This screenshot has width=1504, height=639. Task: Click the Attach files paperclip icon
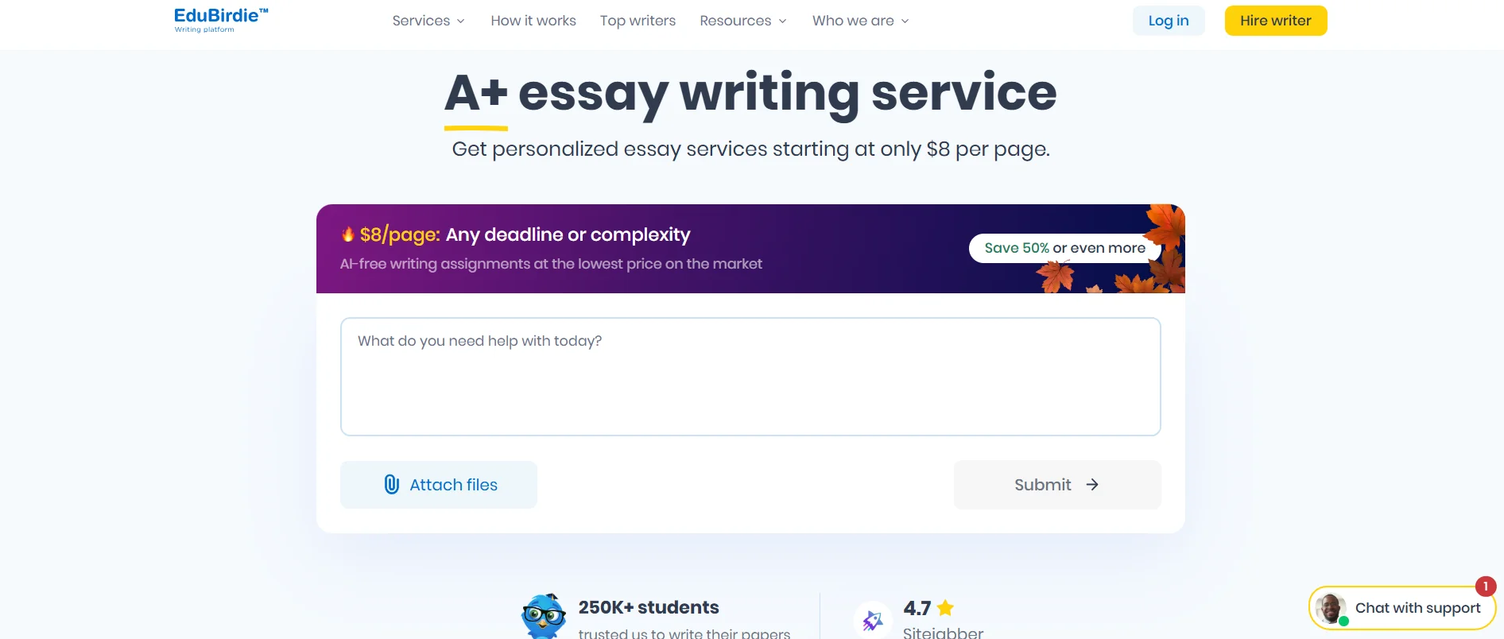[x=390, y=484]
